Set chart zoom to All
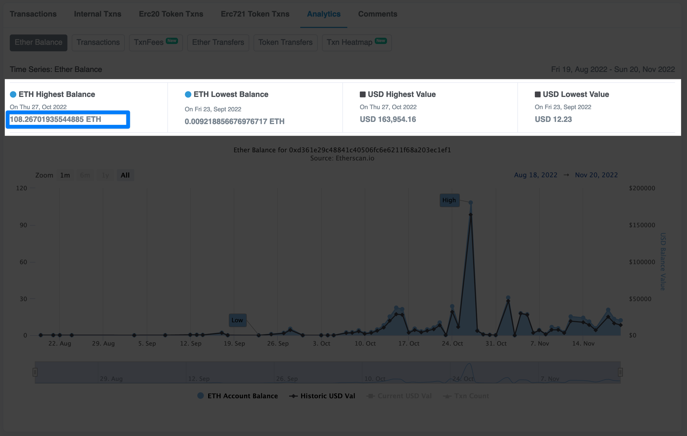Screen dimensions: 687x436 (x=125, y=175)
